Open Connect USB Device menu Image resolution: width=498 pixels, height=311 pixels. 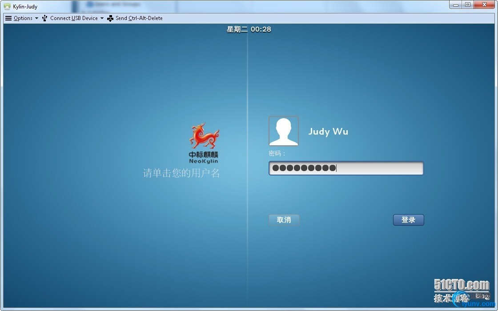[74, 18]
